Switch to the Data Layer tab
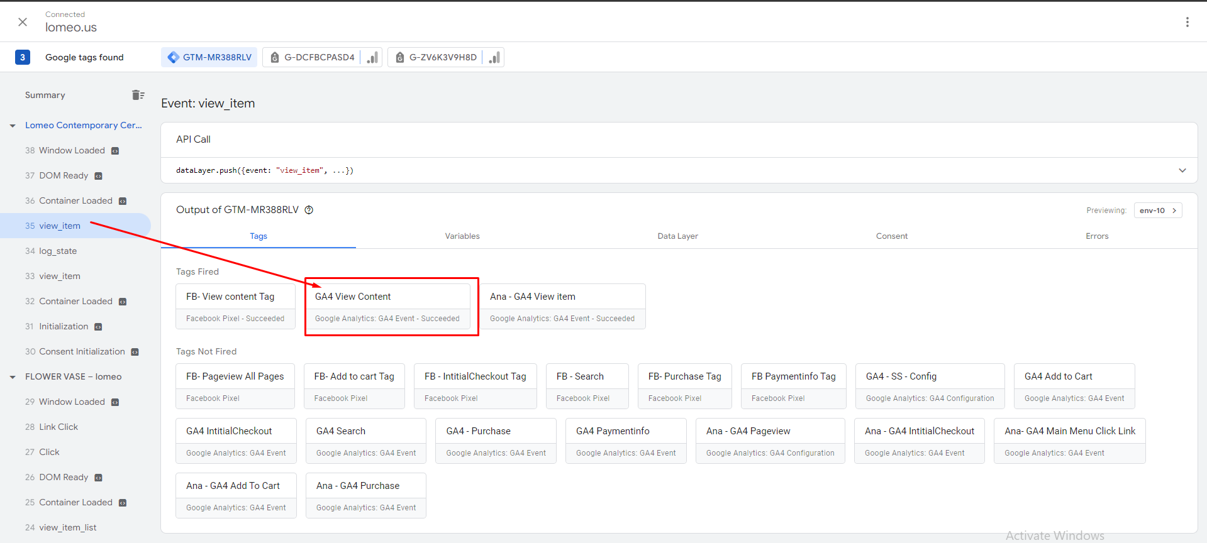The image size is (1207, 543). [677, 236]
